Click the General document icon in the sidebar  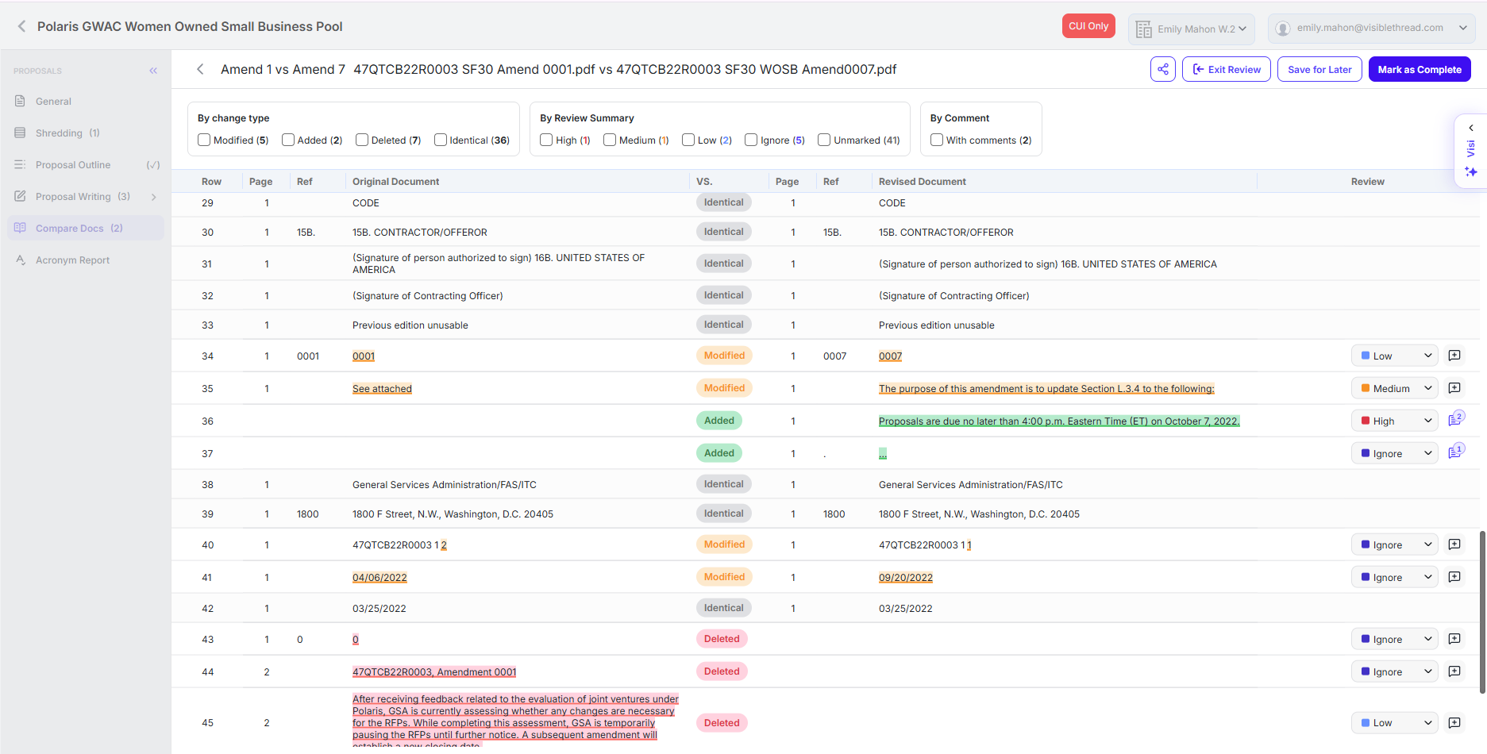pos(21,101)
